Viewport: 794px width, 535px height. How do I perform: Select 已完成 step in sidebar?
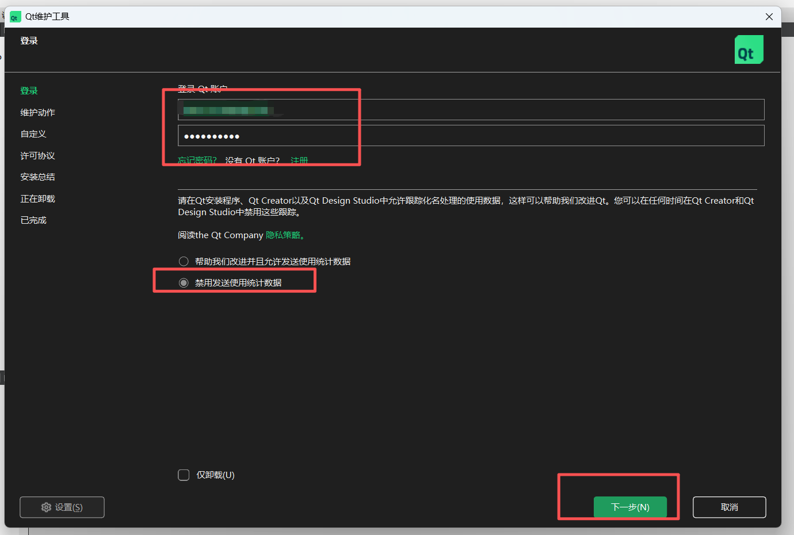point(33,220)
